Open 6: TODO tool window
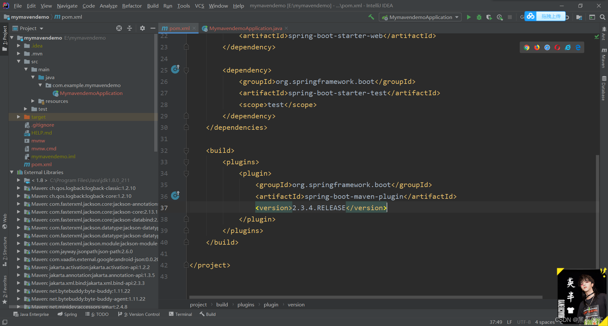608x326 pixels. click(97, 314)
